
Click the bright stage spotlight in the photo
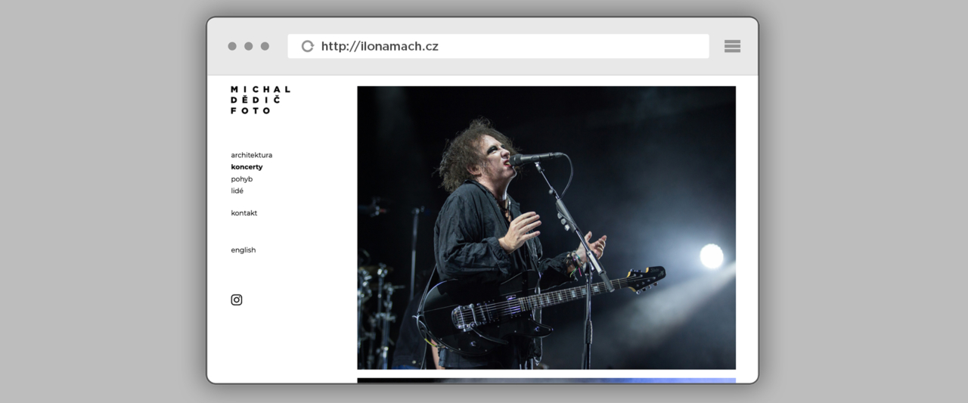711,256
